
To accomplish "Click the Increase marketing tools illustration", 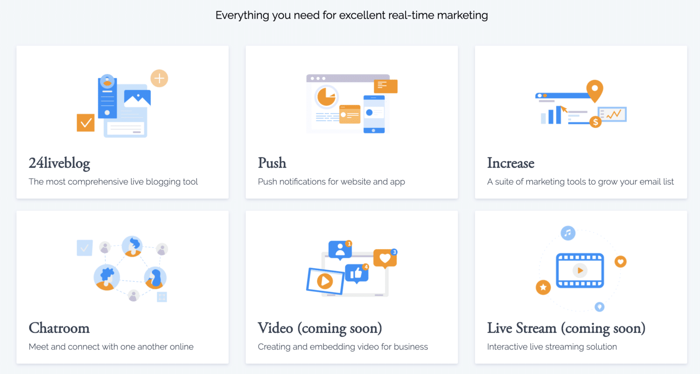I will click(581, 104).
